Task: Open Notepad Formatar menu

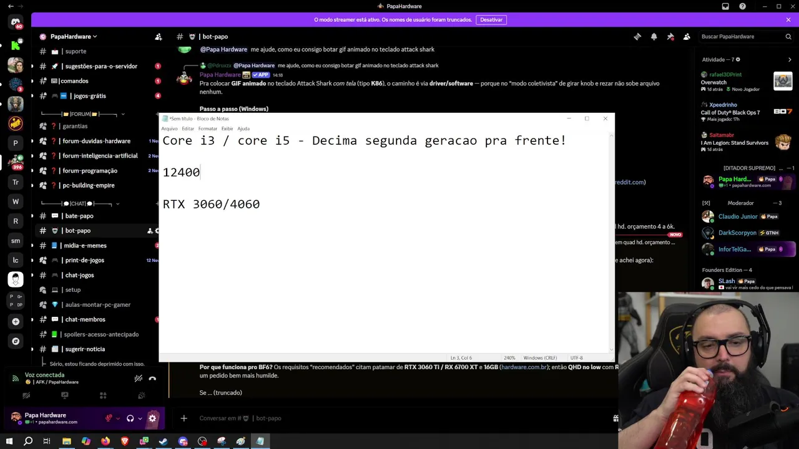Action: point(208,128)
